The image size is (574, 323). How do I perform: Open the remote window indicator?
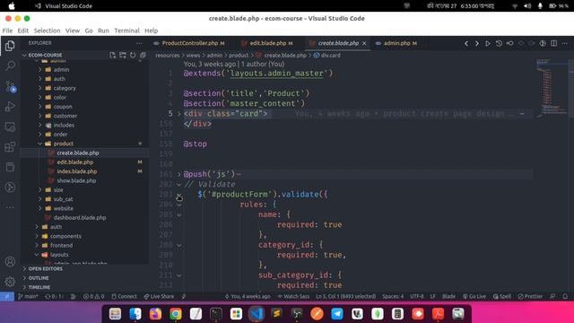click(x=7, y=296)
